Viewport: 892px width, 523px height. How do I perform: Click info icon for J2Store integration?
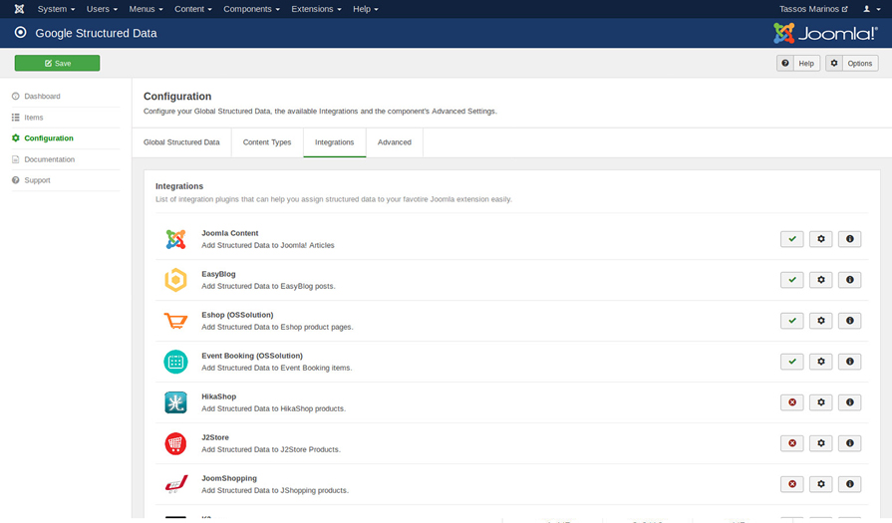pos(849,443)
